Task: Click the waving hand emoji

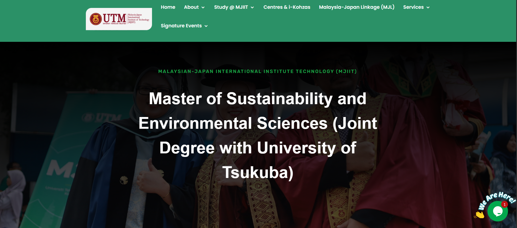Action: point(479,215)
